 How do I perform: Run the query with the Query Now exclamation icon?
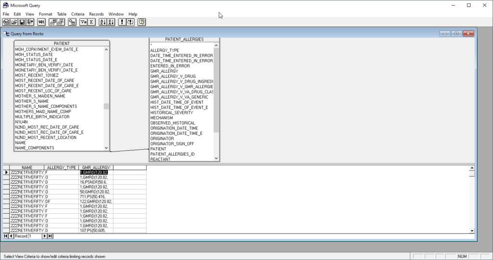122,22
